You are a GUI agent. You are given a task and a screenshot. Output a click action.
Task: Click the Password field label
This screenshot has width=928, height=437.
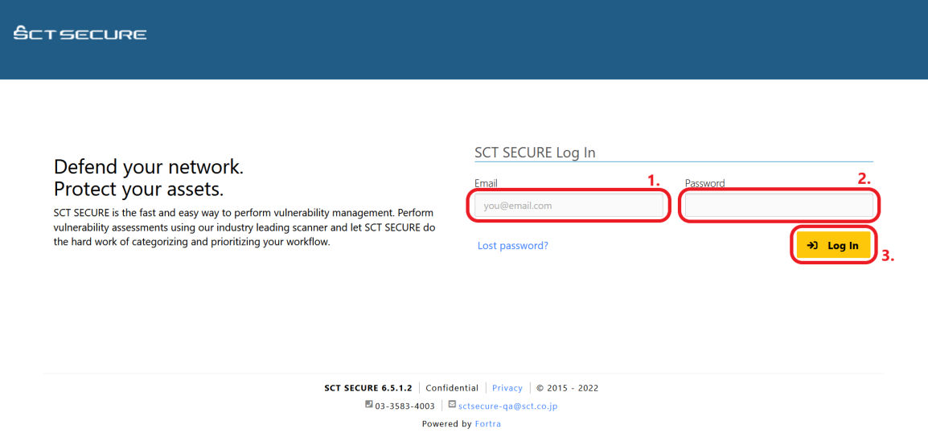coord(705,183)
